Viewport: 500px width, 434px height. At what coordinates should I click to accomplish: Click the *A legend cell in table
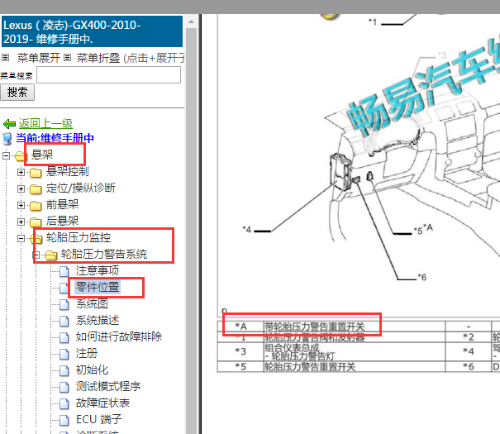[240, 327]
